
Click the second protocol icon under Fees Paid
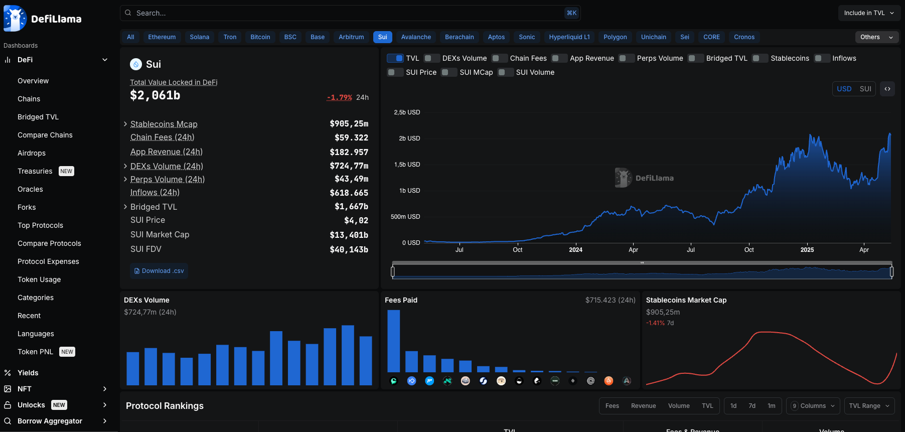click(412, 381)
